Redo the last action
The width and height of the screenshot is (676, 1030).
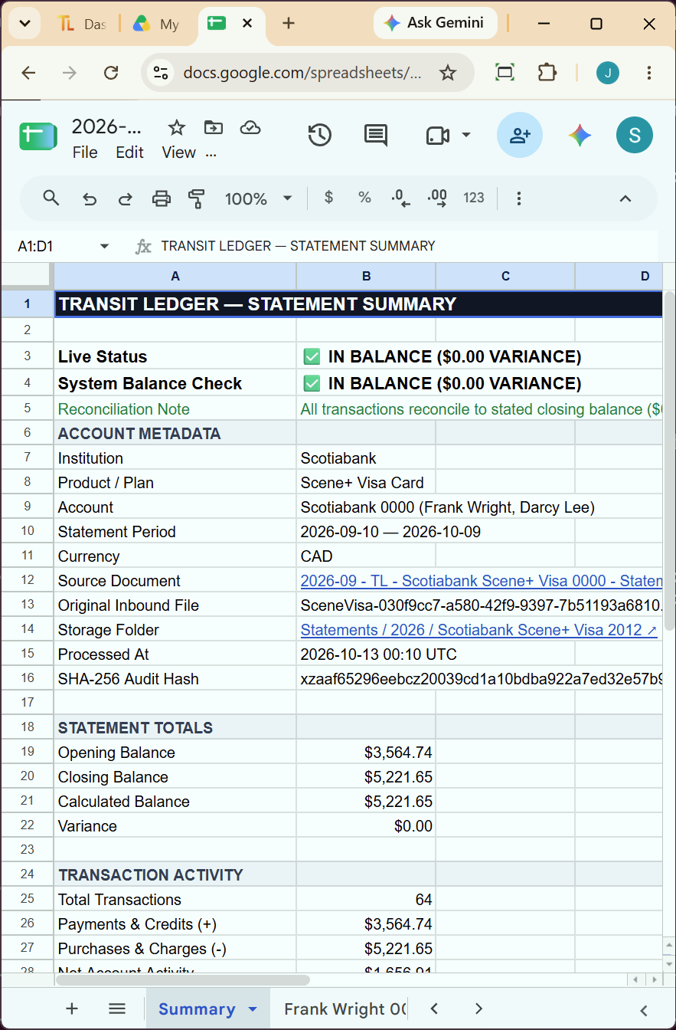(x=125, y=198)
